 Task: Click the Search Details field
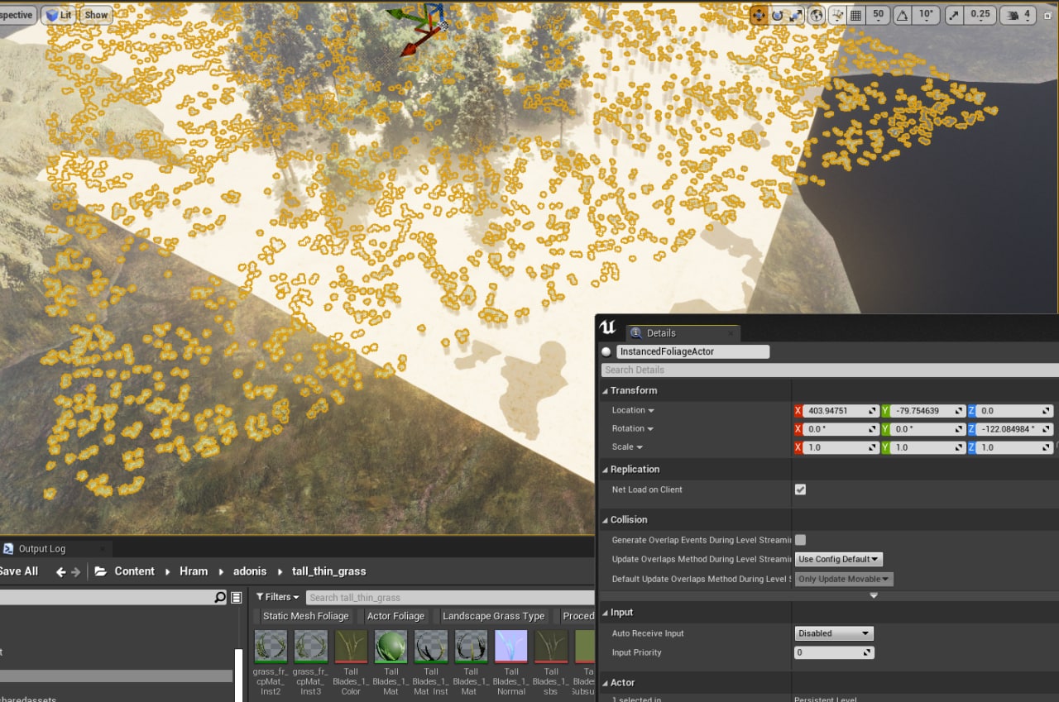point(830,370)
